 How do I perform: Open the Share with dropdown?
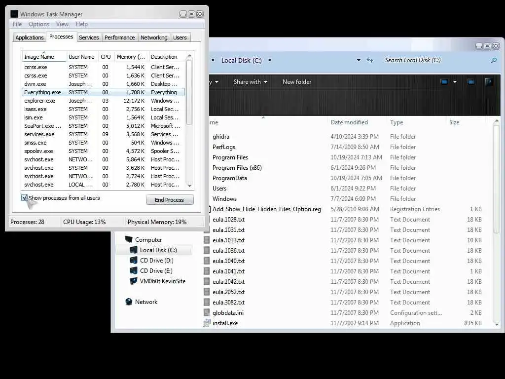250,82
